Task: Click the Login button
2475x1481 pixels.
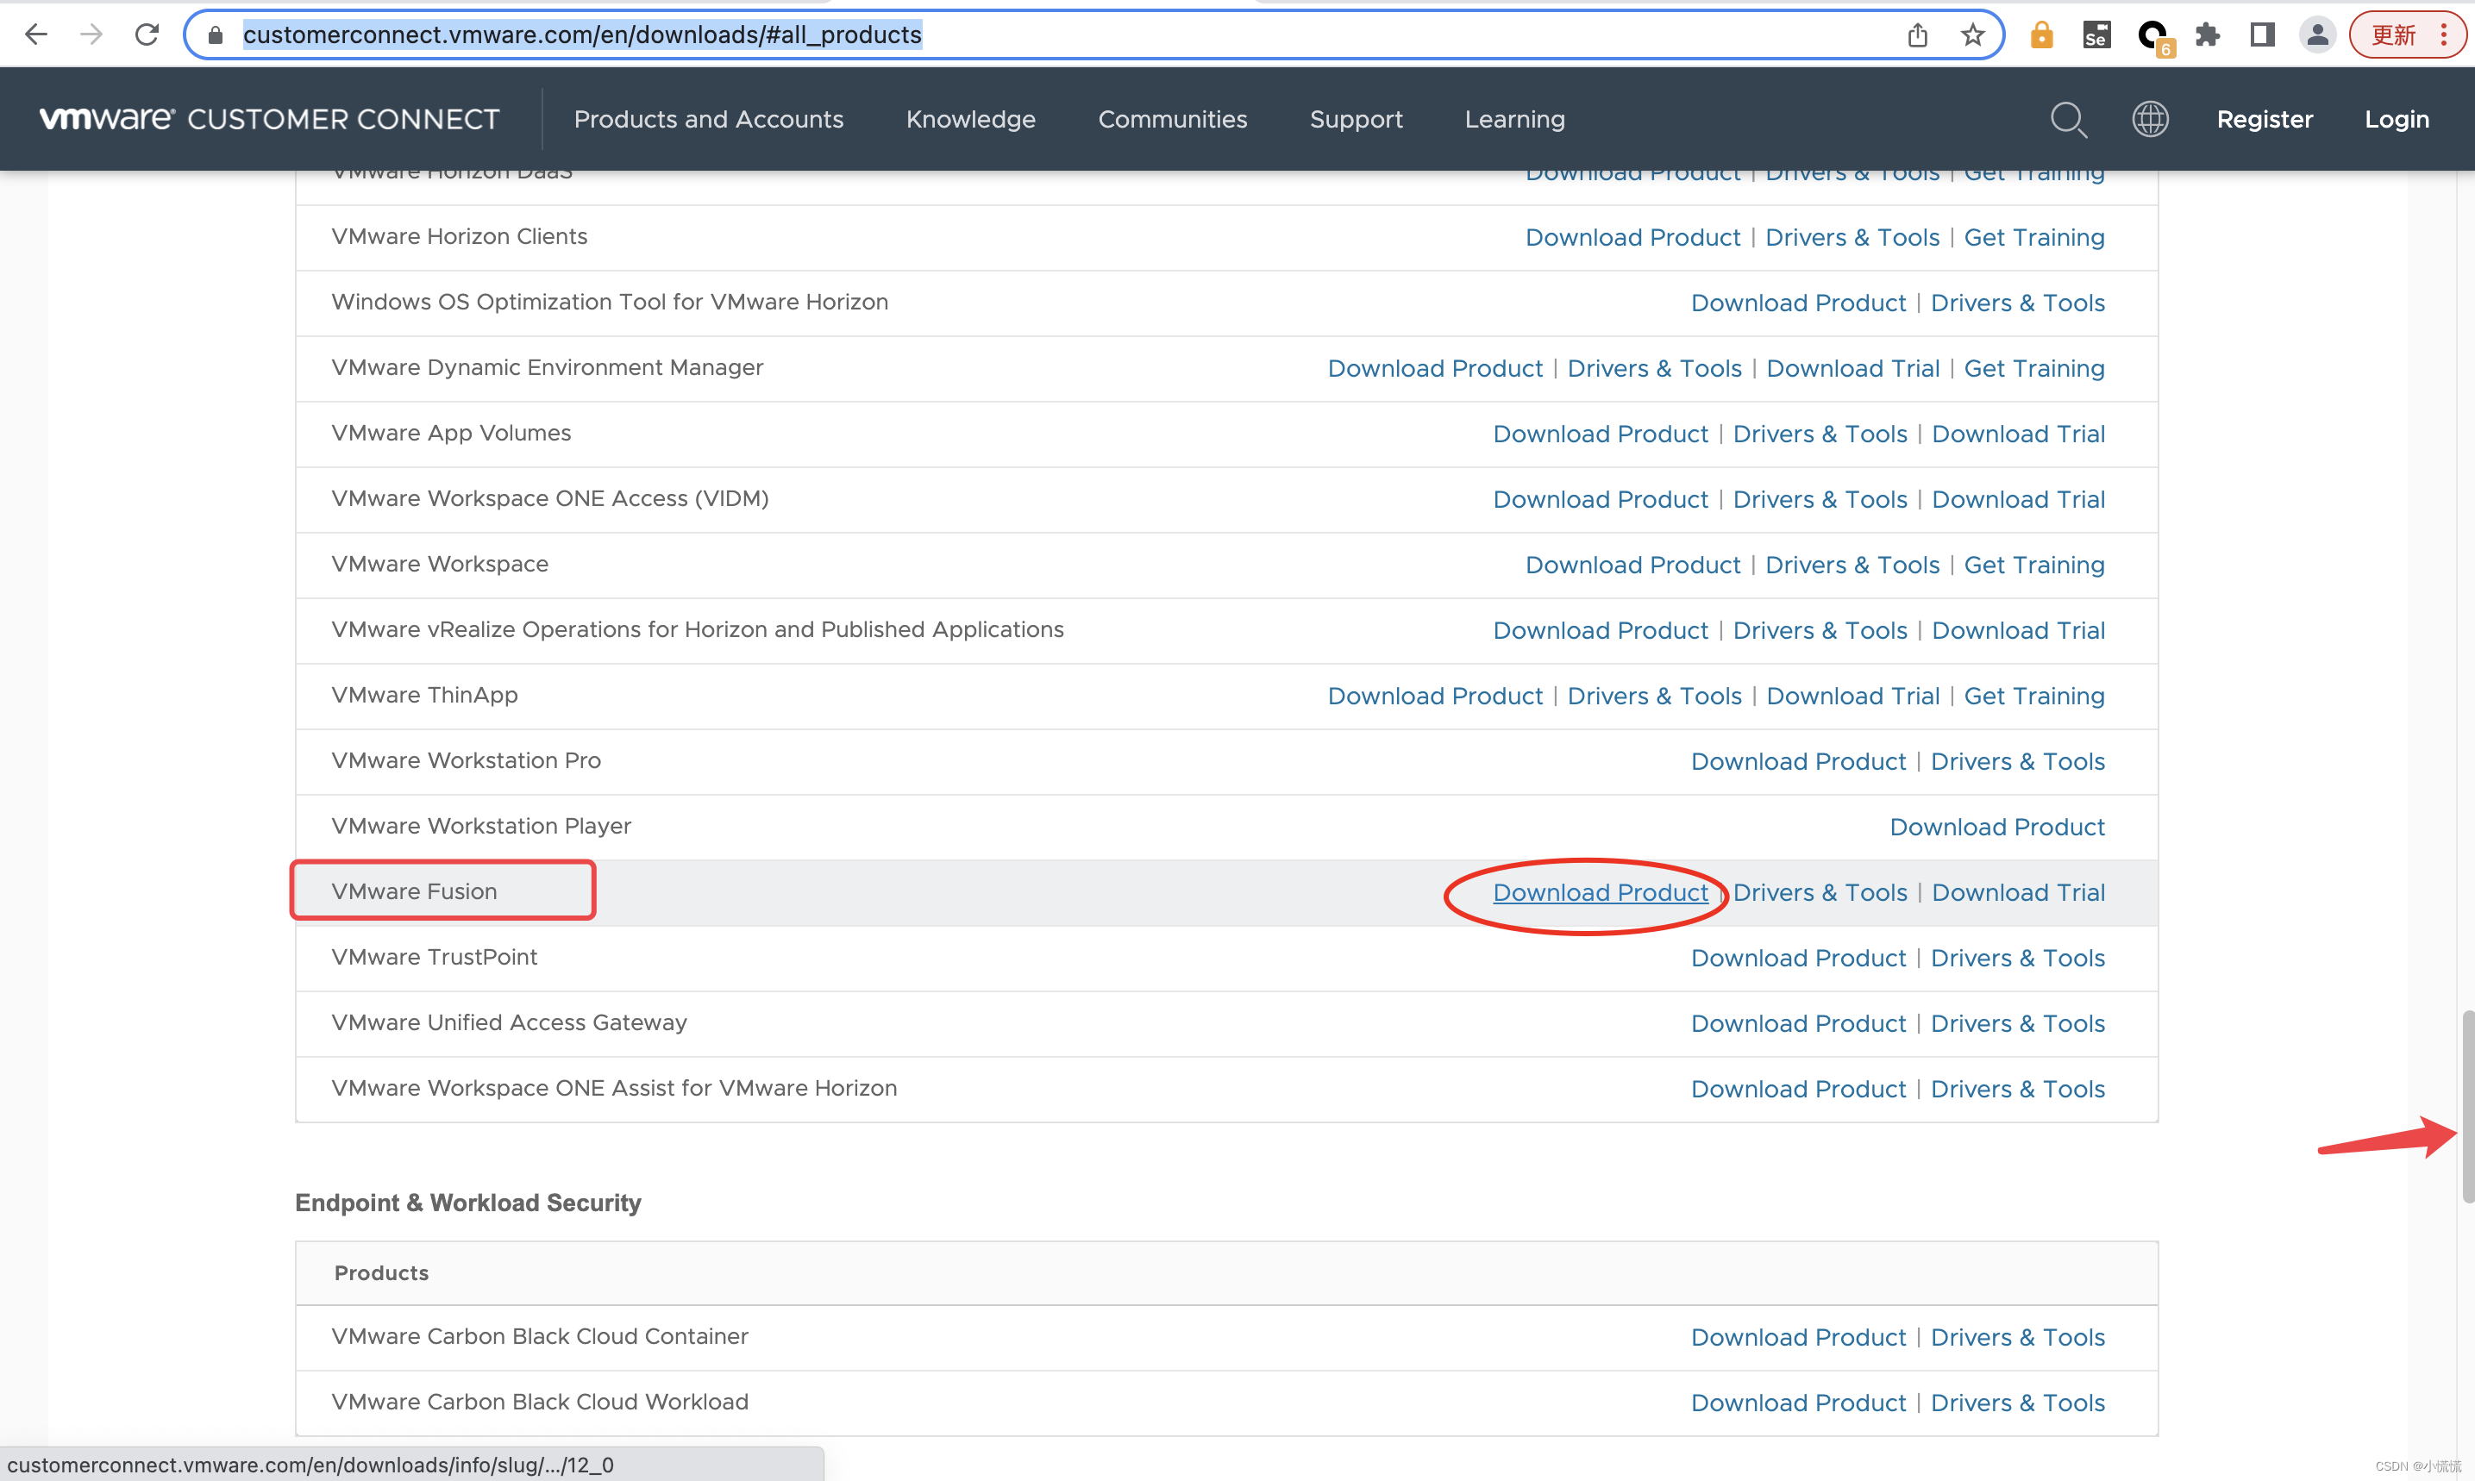Action: point(2397,120)
